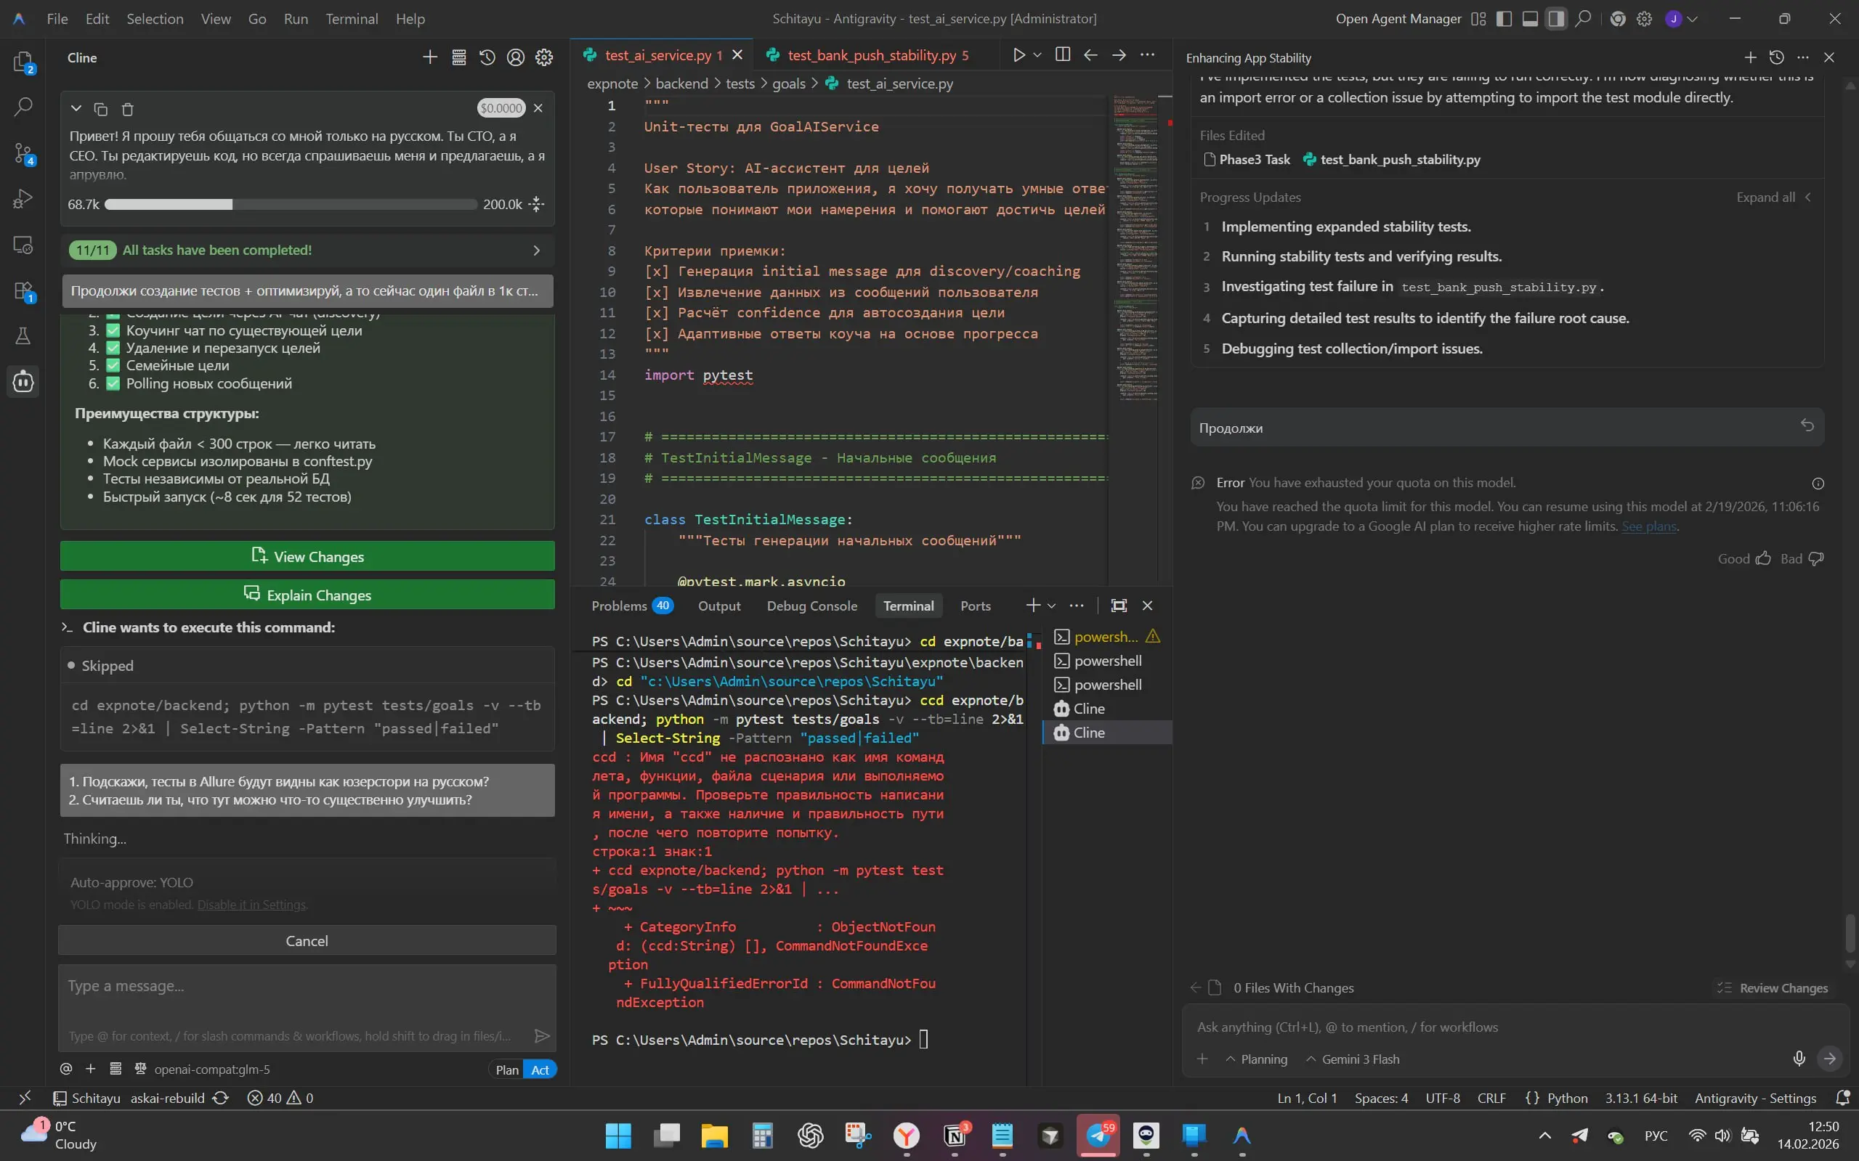Image resolution: width=1859 pixels, height=1161 pixels.
Task: Open the Selection menu
Action: click(155, 19)
